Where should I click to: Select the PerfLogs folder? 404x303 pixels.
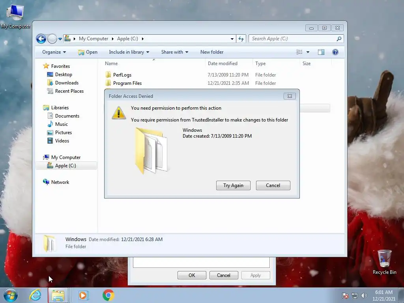(x=118, y=75)
